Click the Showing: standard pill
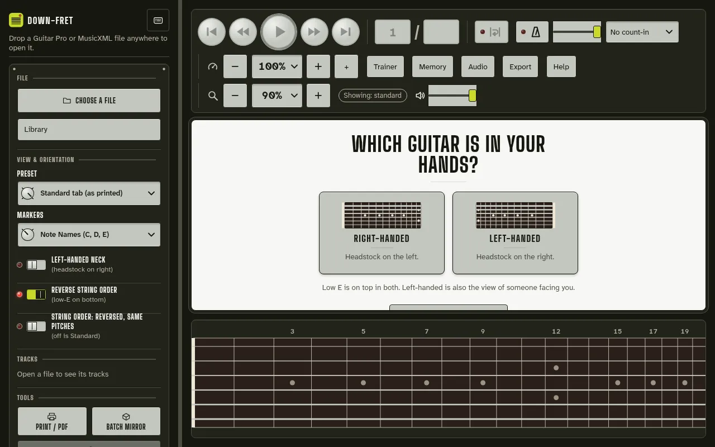This screenshot has height=447, width=715. (373, 96)
